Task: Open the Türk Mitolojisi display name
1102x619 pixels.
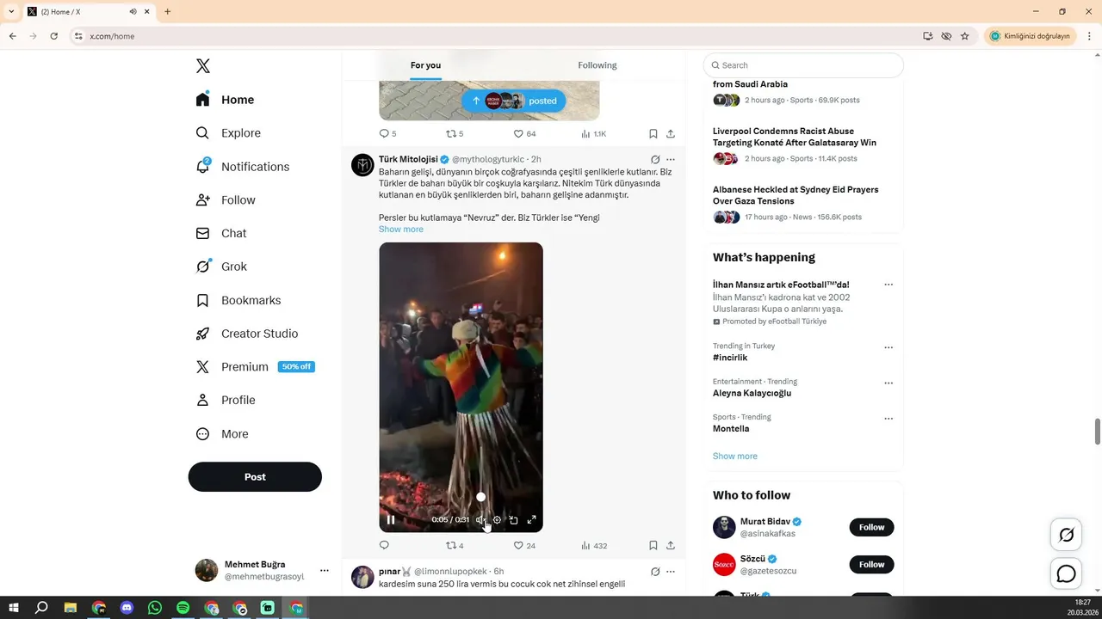Action: [x=408, y=159]
